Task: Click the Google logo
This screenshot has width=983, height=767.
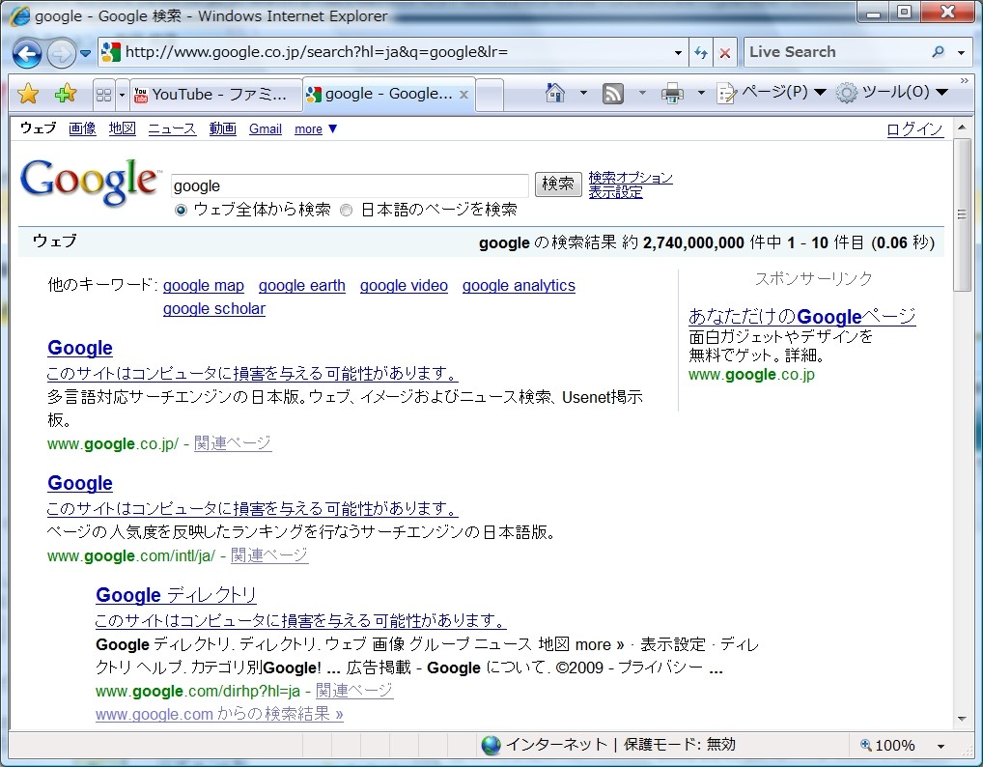Action: (89, 182)
